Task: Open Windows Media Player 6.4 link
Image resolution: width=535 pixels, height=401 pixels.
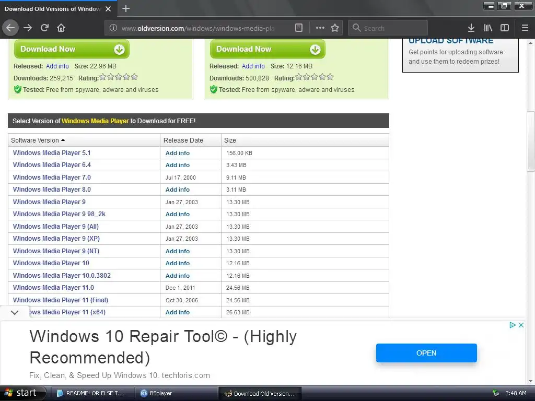Action: point(52,165)
